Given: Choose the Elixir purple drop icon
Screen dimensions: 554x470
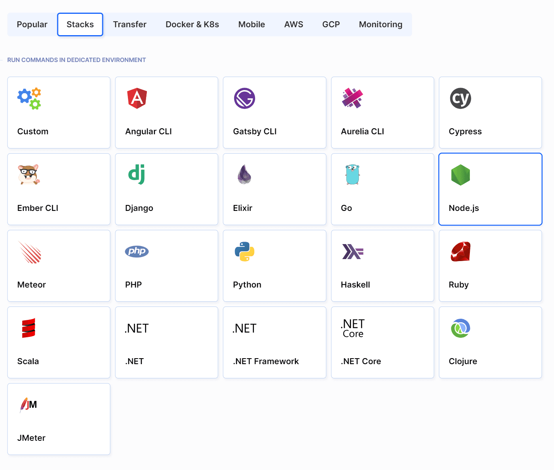Looking at the screenshot, I should [244, 175].
